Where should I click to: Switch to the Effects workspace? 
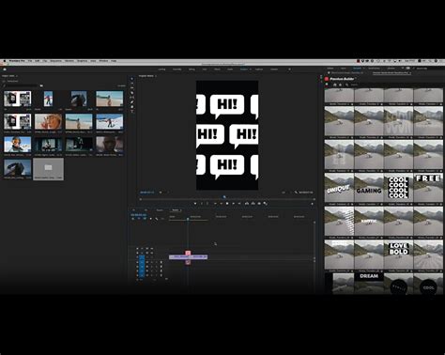217,69
